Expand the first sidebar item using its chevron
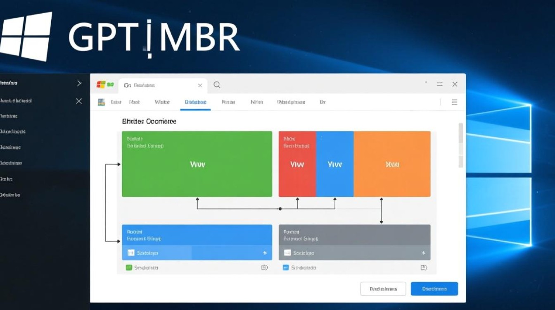The height and width of the screenshot is (310, 555). [79, 83]
